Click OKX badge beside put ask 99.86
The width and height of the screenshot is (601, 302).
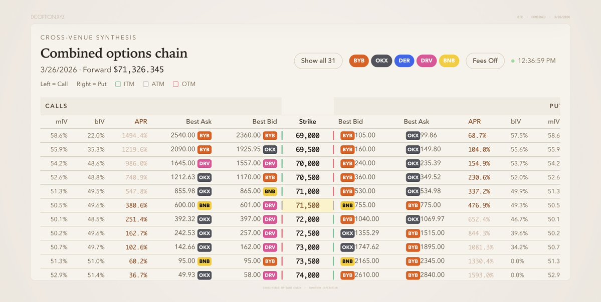413,136
